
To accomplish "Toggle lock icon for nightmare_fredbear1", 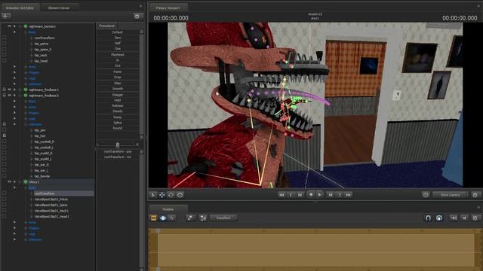I will click(5, 90).
